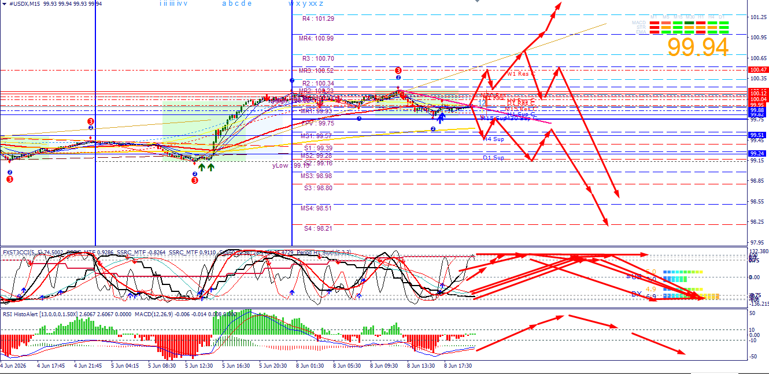Click the MR4: 100.99 pivot label
The image size is (769, 374).
[x=316, y=38]
